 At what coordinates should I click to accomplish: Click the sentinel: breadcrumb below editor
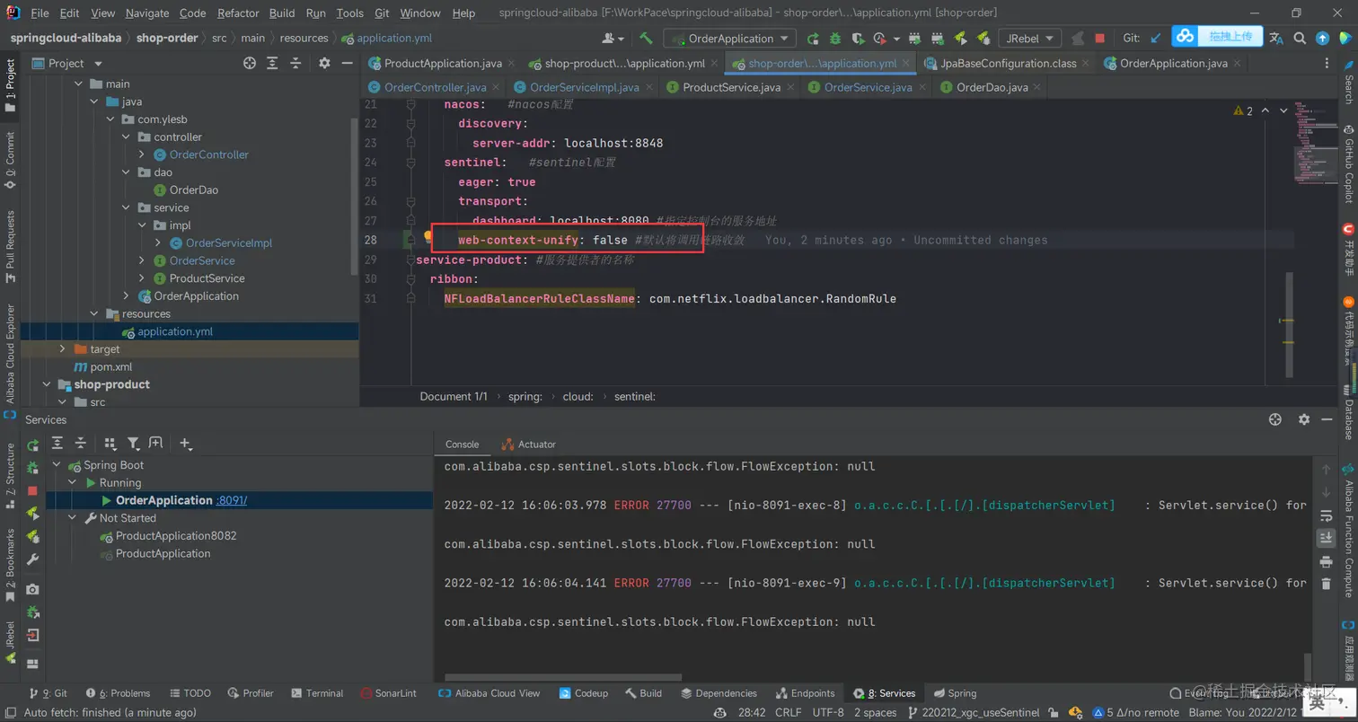point(635,396)
